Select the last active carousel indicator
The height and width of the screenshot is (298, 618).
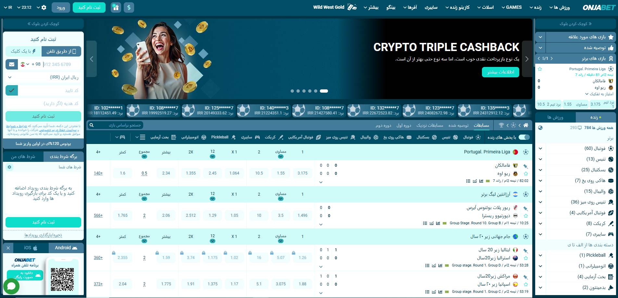[x=324, y=91]
